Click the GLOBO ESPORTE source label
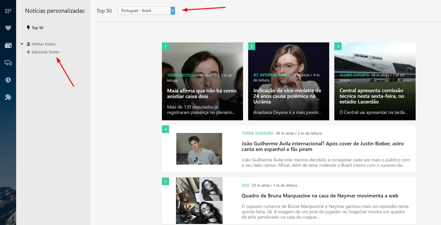Image resolution: width=441 pixels, height=225 pixels. pyautogui.click(x=354, y=75)
